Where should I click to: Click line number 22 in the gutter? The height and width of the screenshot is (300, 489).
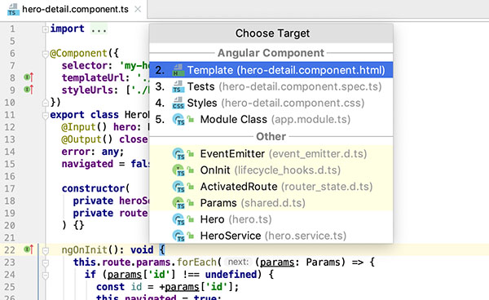click(9, 250)
